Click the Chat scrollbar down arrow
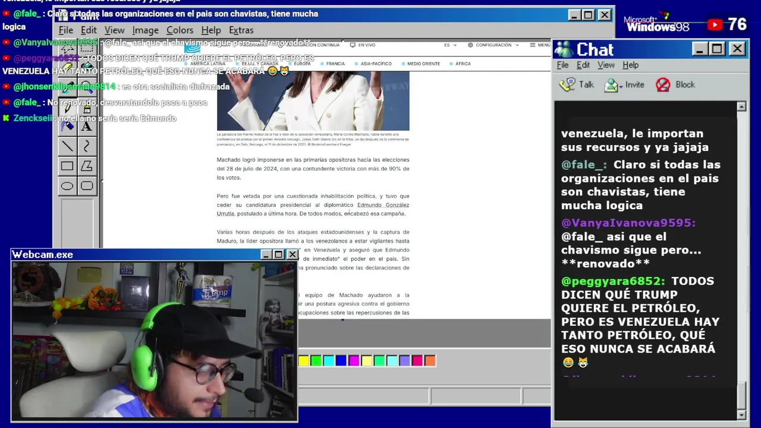Viewport: 761px width, 428px height. [741, 415]
